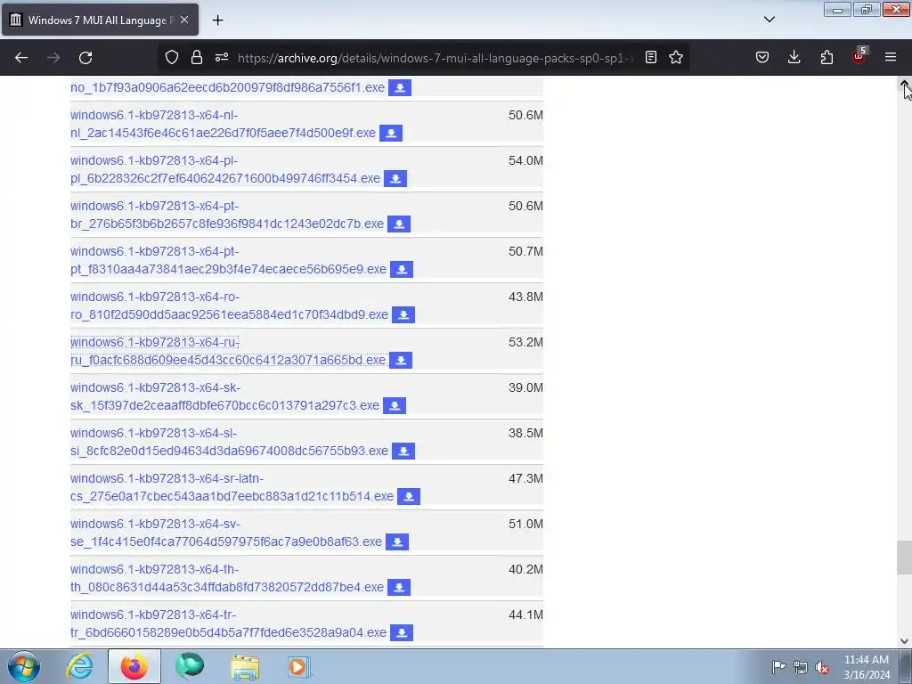This screenshot has width=912, height=684.
Task: Open network status tray icon
Action: coord(801,667)
